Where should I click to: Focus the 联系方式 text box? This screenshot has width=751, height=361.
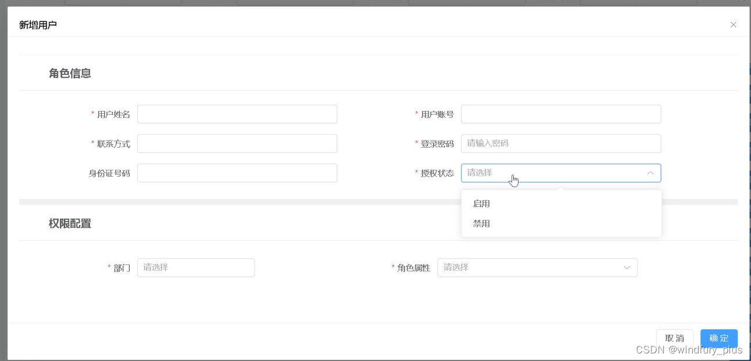click(x=237, y=144)
